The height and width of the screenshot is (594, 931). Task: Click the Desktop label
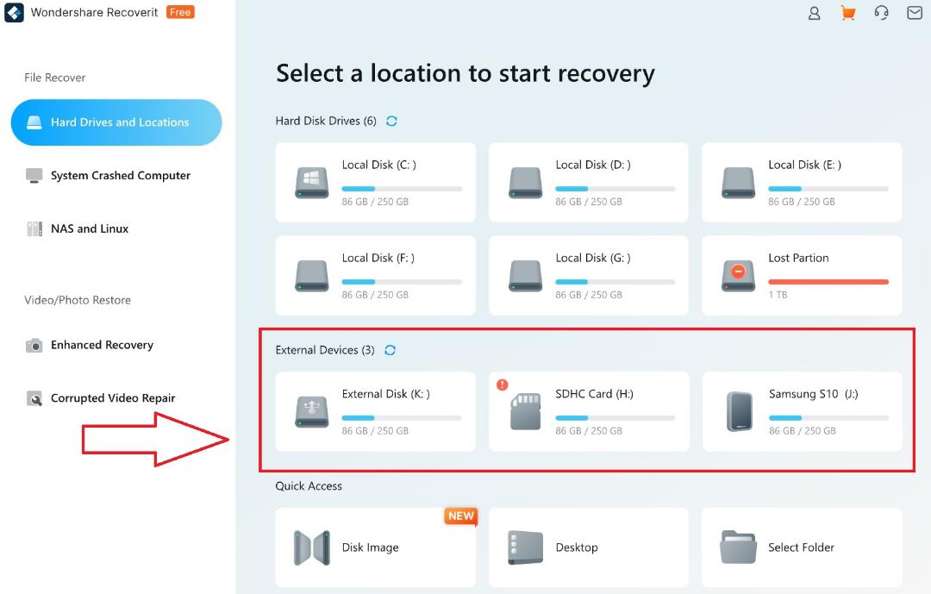pos(577,547)
